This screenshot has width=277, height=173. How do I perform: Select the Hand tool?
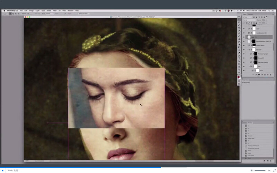(239, 67)
